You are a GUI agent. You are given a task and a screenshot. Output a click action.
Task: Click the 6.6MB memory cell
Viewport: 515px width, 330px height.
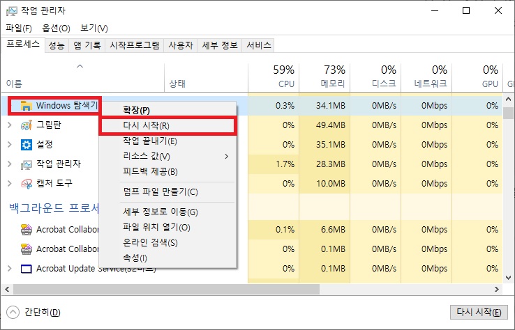click(x=324, y=230)
